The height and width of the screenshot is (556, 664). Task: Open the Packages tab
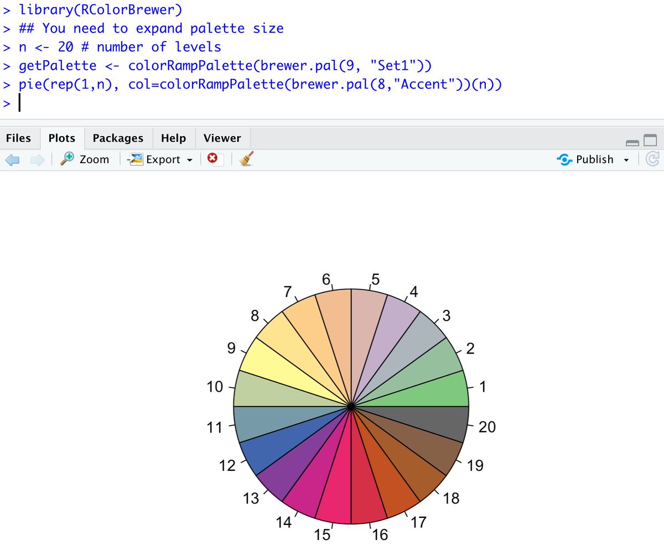pyautogui.click(x=118, y=138)
